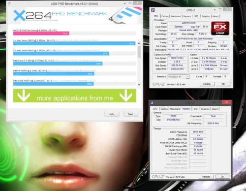Select the CPU tab in the Processor CPU-Z window

tap(156, 16)
